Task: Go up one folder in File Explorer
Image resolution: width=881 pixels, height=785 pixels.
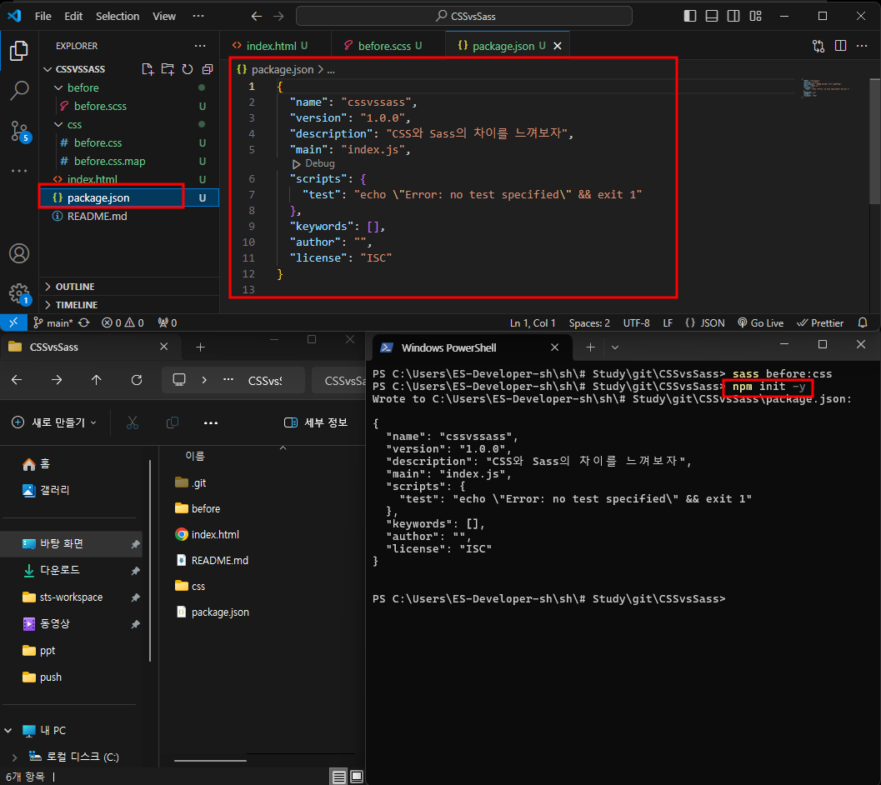Action: pos(96,380)
